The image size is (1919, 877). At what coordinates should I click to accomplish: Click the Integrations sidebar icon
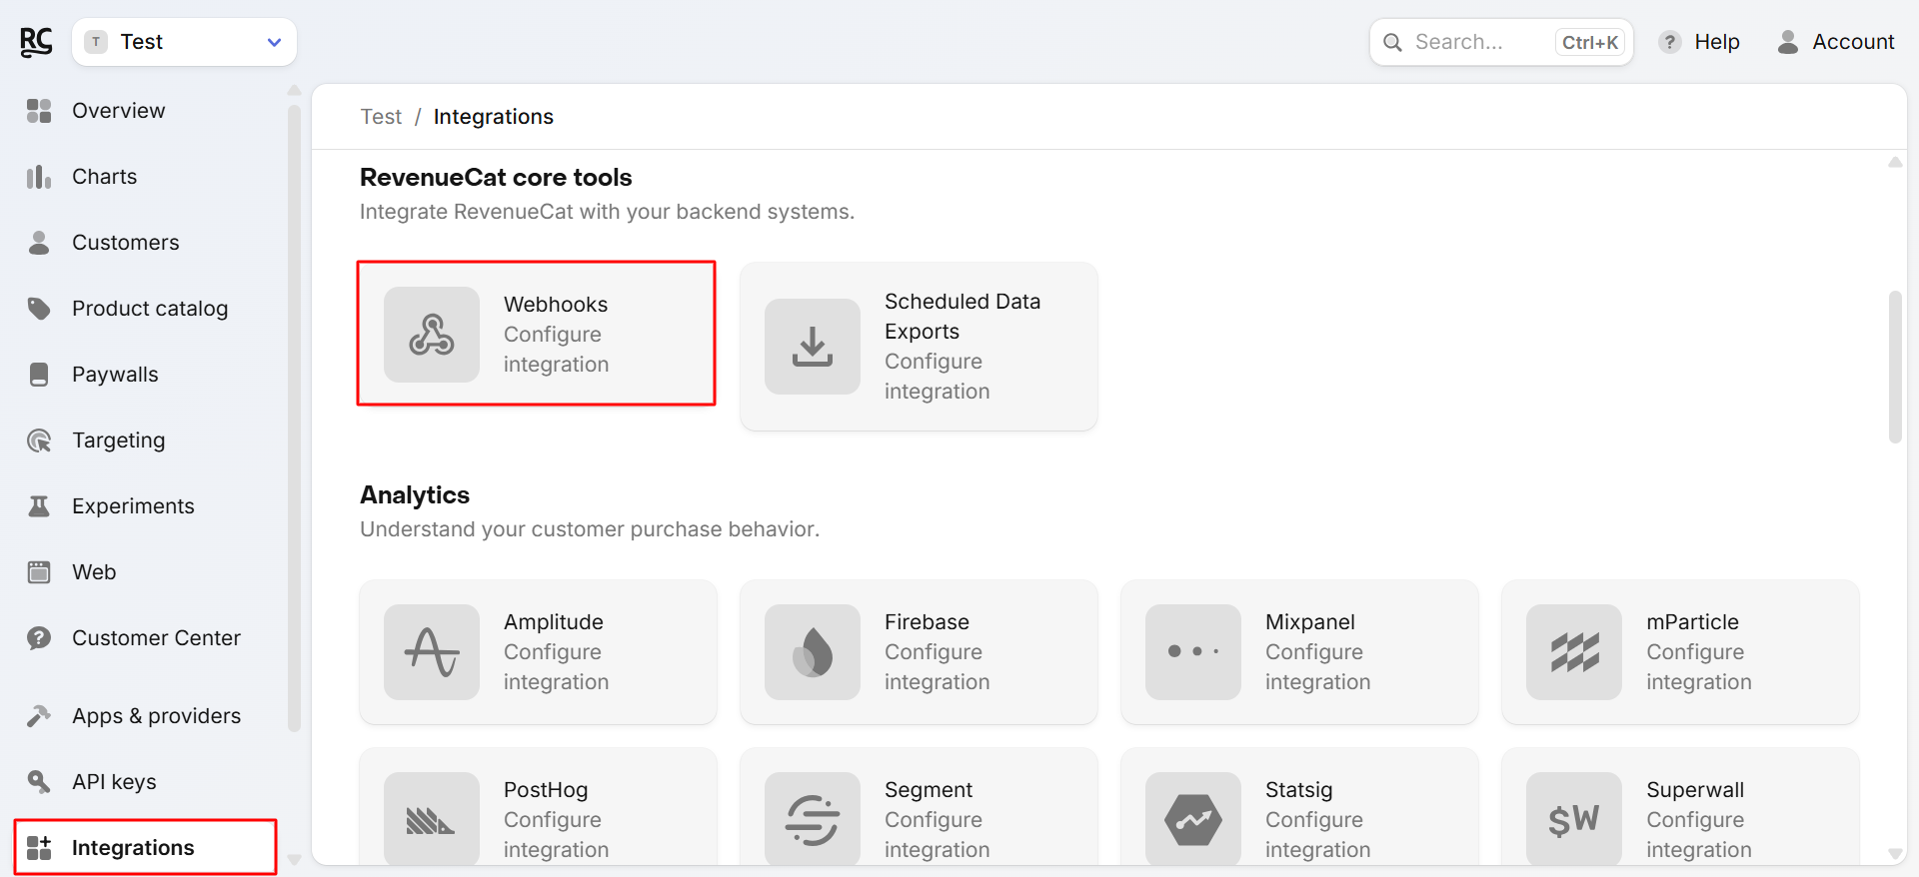click(x=39, y=848)
